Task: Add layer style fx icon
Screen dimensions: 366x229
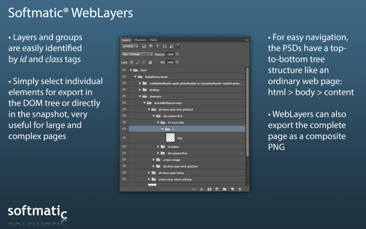Action: [202, 189]
